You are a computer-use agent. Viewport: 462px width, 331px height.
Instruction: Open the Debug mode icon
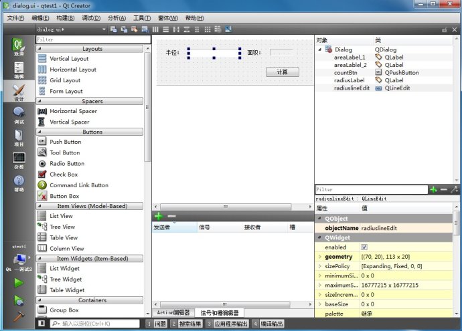click(19, 115)
